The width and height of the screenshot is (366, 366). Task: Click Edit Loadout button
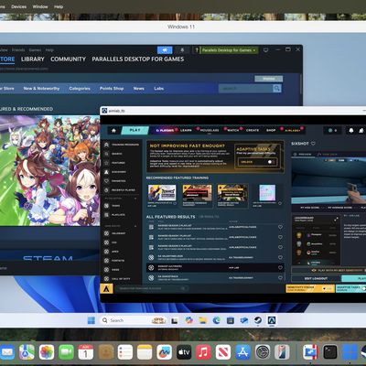pos(316,278)
